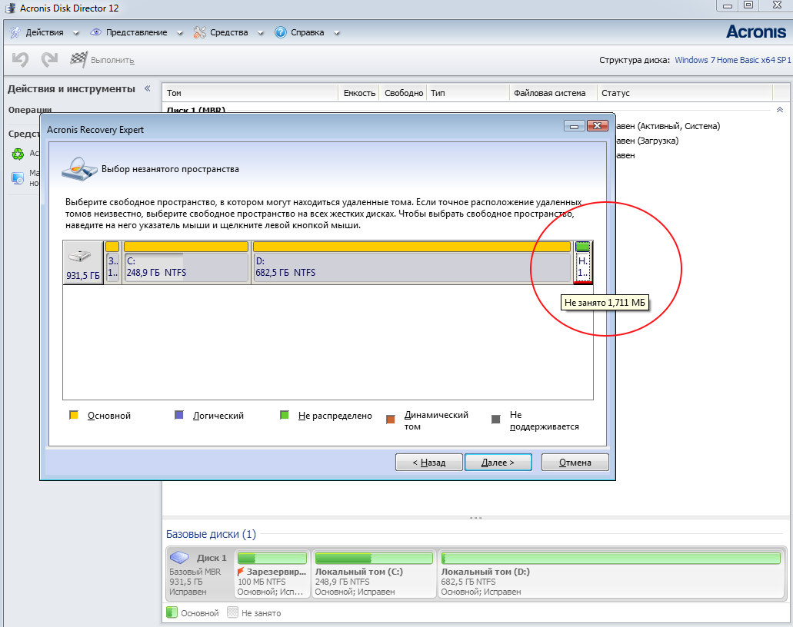The height and width of the screenshot is (627, 793).
Task: Select the green unallocated space block
Action: coord(582,262)
